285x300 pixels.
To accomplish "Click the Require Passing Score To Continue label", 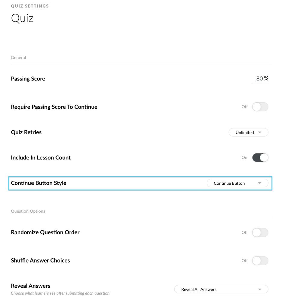I will (x=54, y=107).
